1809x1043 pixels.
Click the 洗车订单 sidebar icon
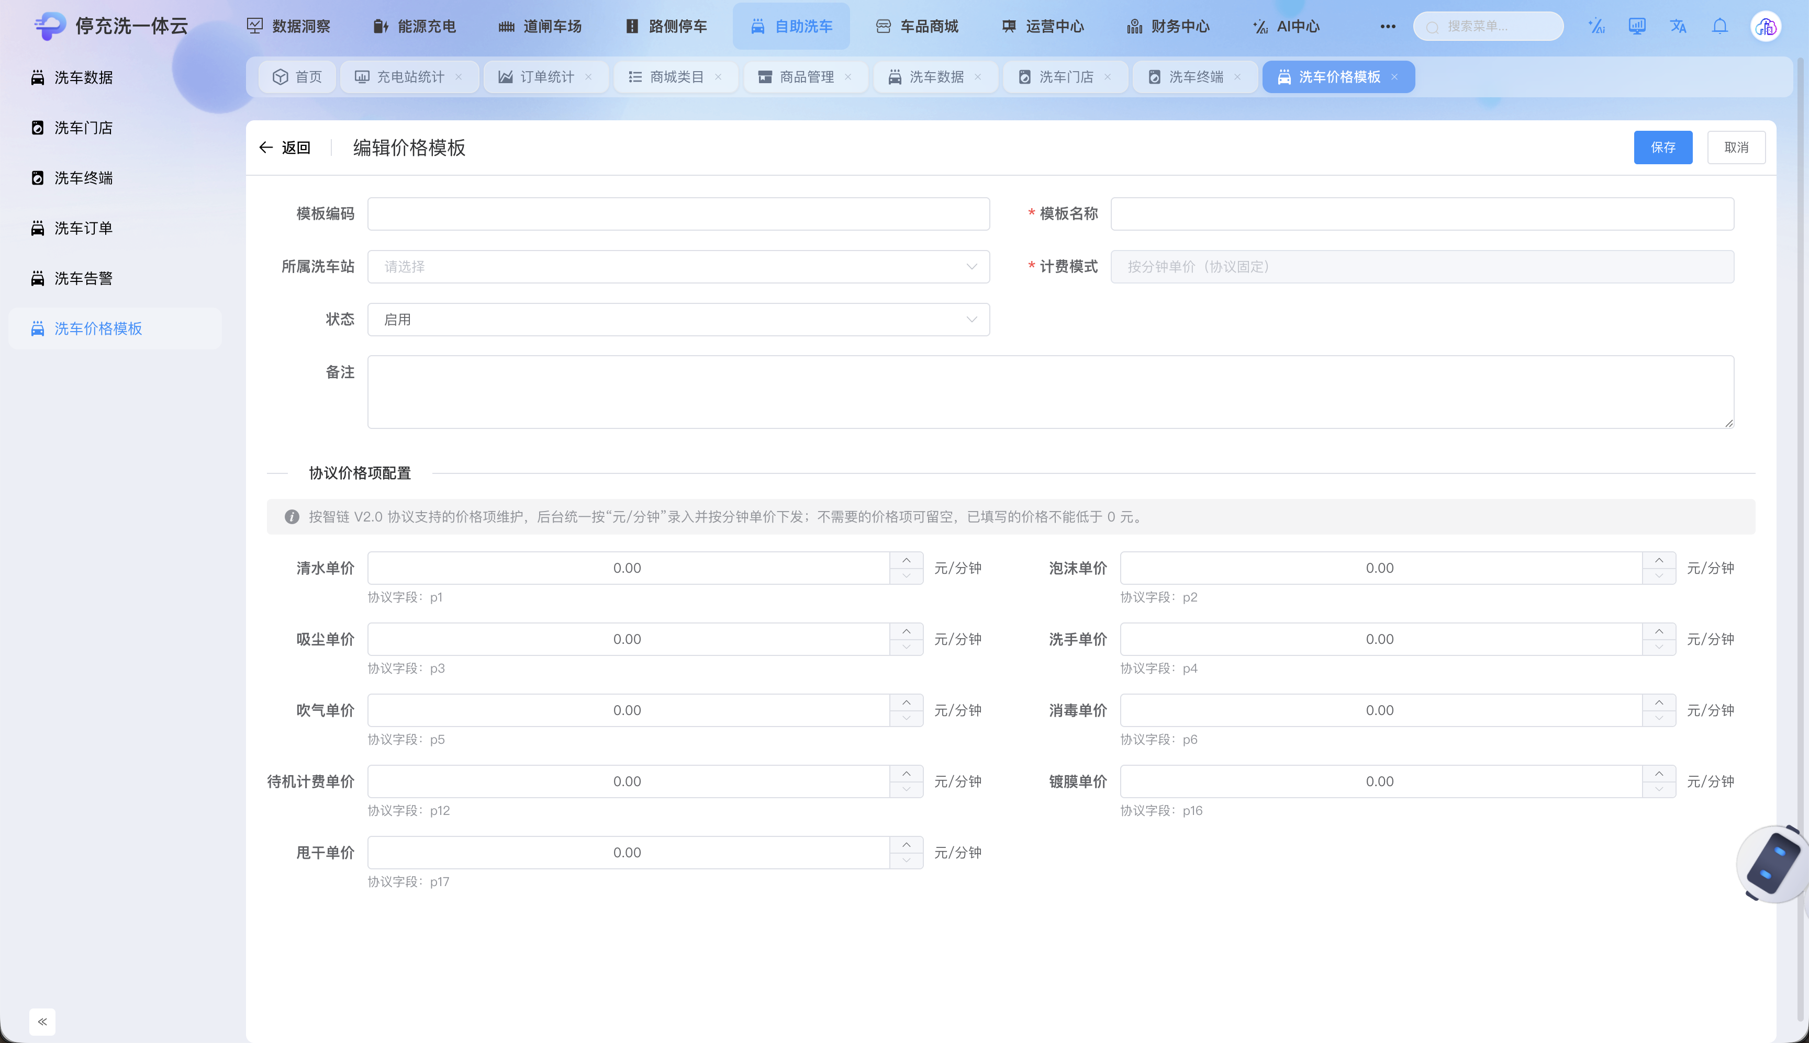[37, 228]
